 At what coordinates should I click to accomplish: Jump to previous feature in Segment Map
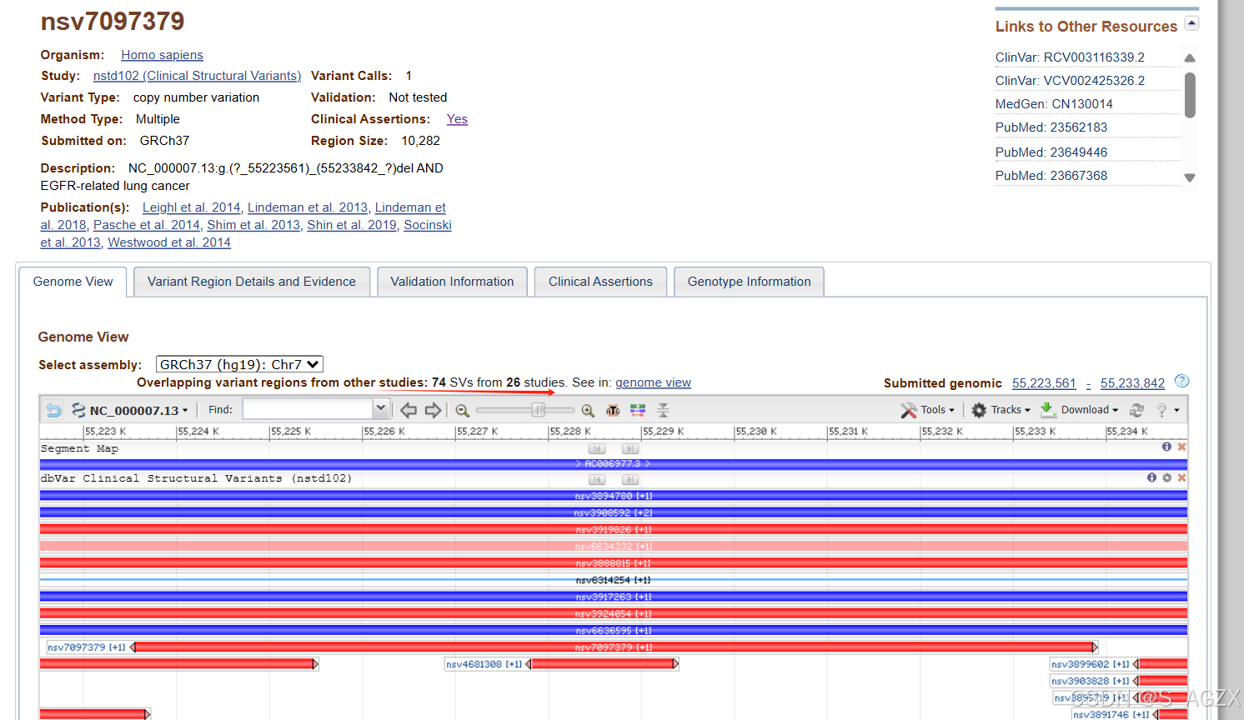597,448
